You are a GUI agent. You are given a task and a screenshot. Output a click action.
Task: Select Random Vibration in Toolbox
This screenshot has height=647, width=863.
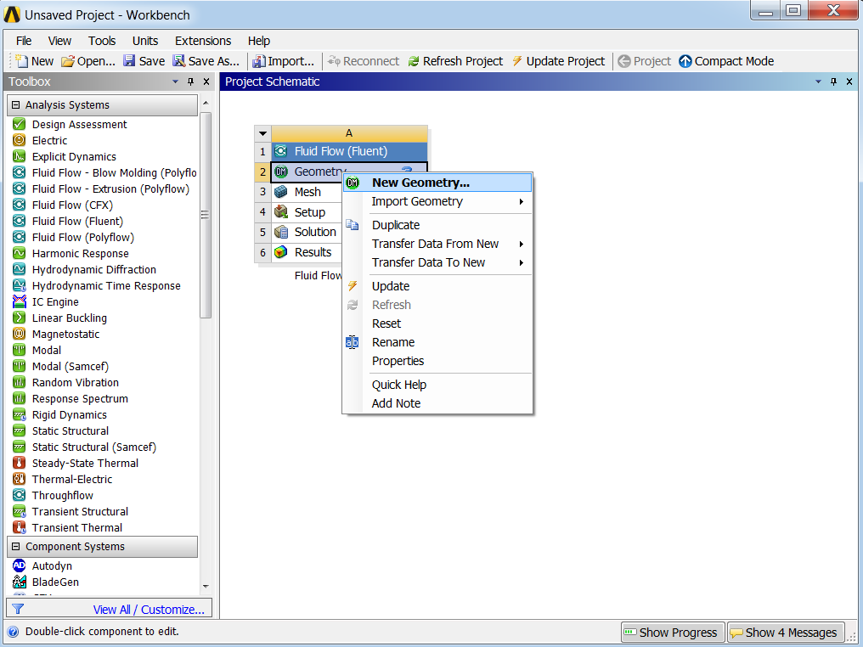76,382
